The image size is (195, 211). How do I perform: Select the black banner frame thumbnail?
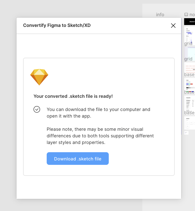pos(190,21)
